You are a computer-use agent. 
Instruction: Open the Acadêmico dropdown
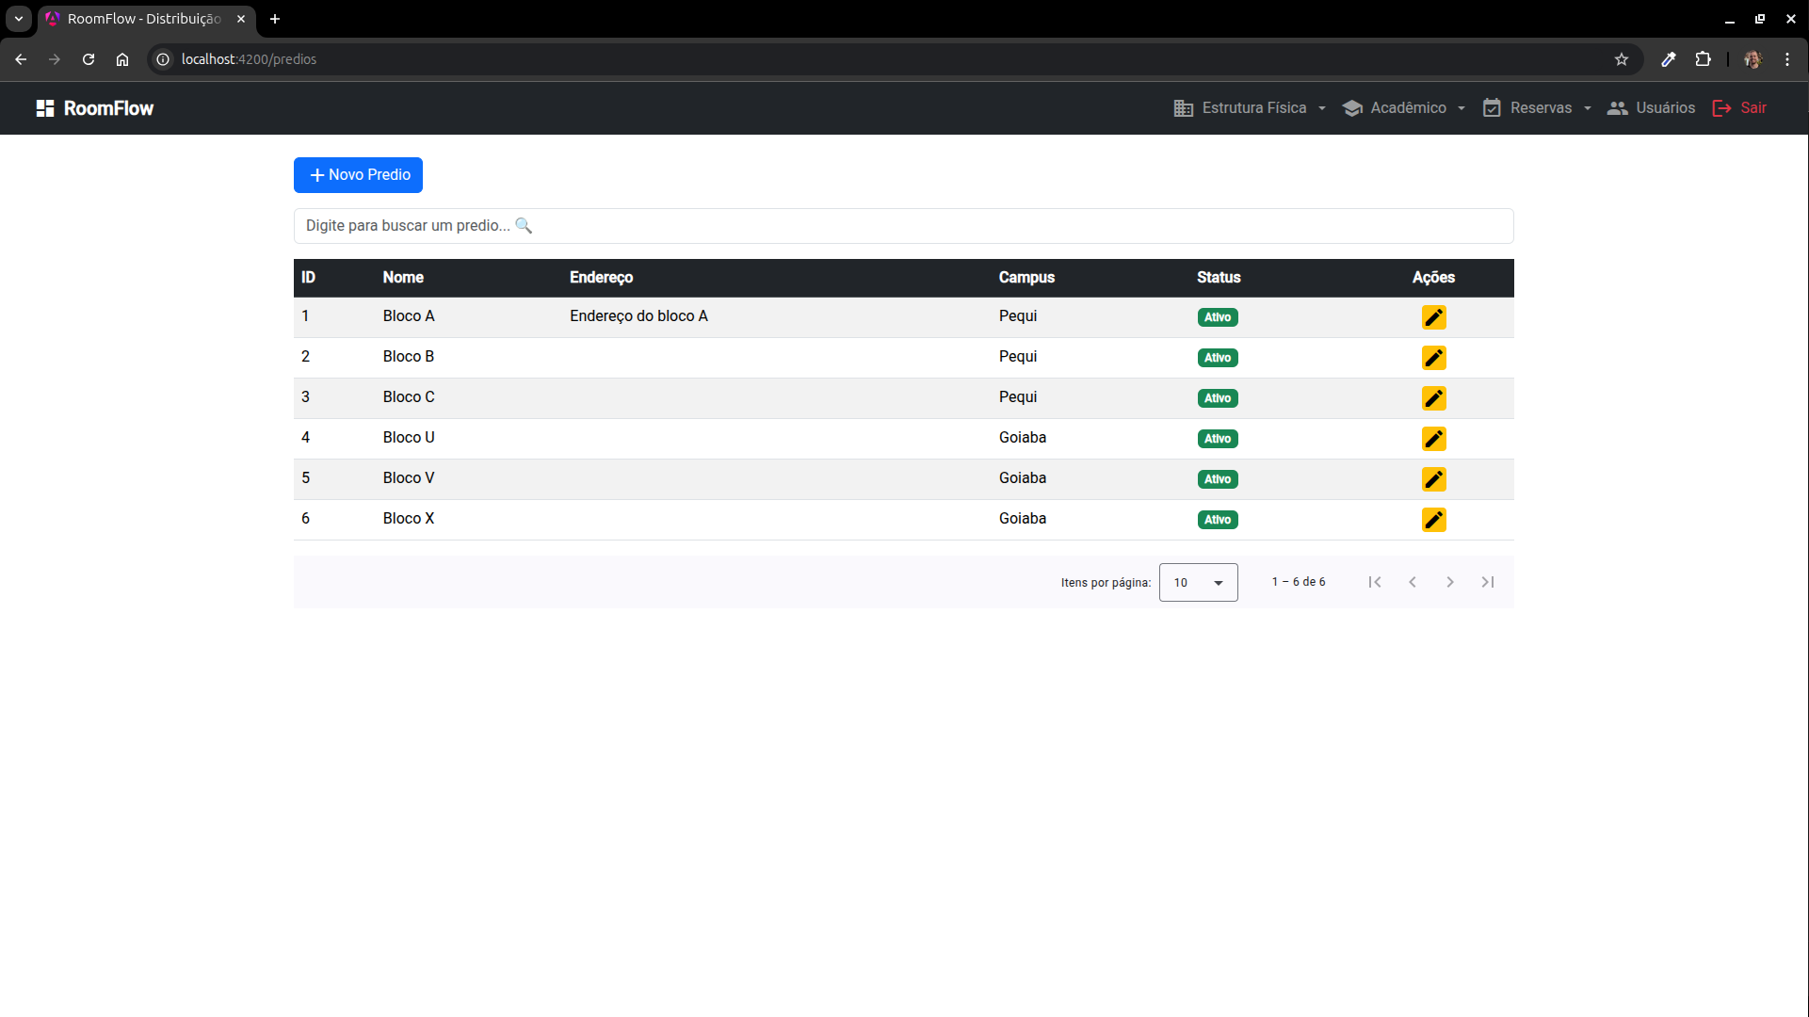pos(1404,108)
